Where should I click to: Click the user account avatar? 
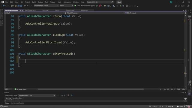tap(171, 2)
